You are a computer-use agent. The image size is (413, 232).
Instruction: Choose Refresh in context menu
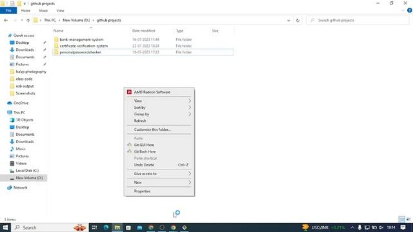click(159, 121)
